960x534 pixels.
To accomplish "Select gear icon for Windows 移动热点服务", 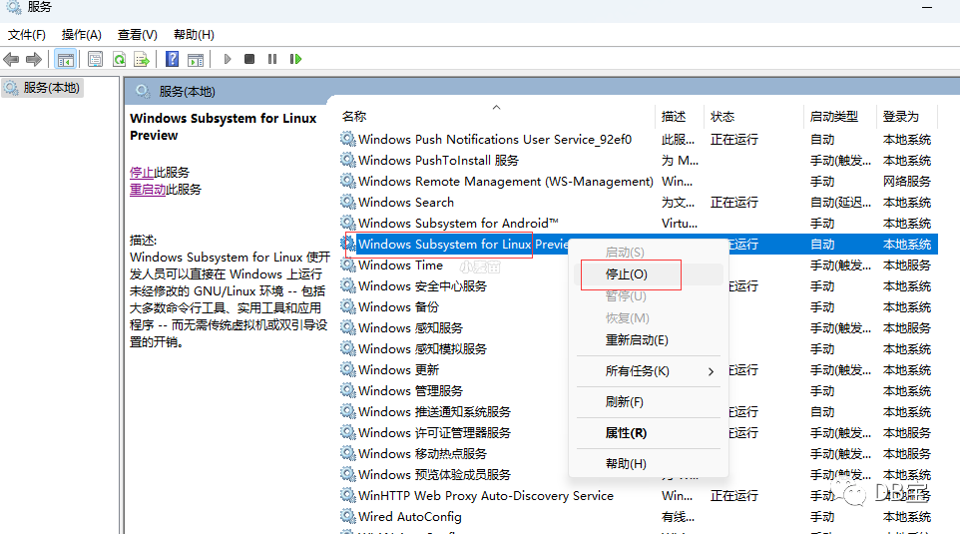I will 347,454.
